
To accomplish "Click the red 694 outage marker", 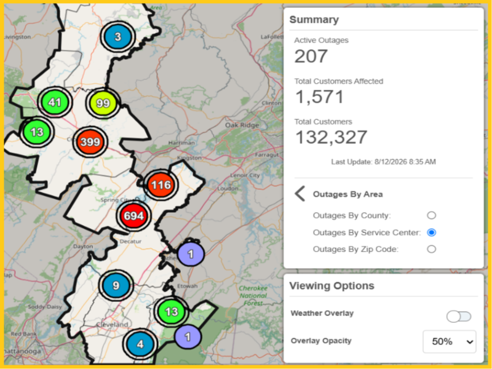I will coord(134,216).
